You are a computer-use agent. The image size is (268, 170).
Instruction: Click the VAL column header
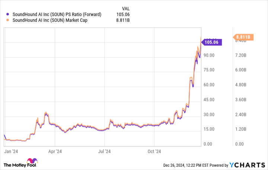click(x=126, y=9)
